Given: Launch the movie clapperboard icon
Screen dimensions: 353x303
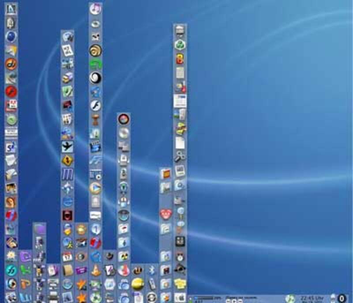Looking at the screenshot, I should pyautogui.click(x=95, y=147).
